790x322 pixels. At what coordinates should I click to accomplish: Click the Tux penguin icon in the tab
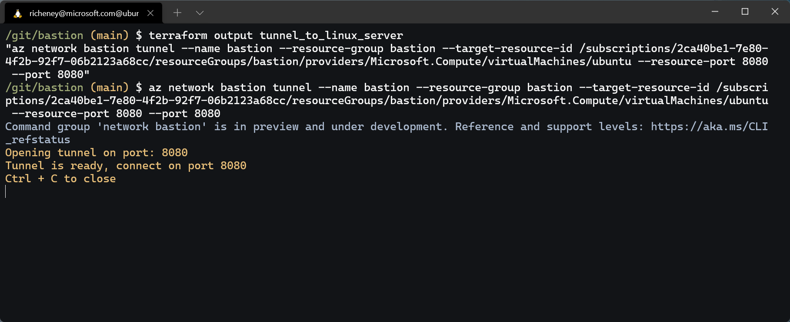click(x=17, y=13)
